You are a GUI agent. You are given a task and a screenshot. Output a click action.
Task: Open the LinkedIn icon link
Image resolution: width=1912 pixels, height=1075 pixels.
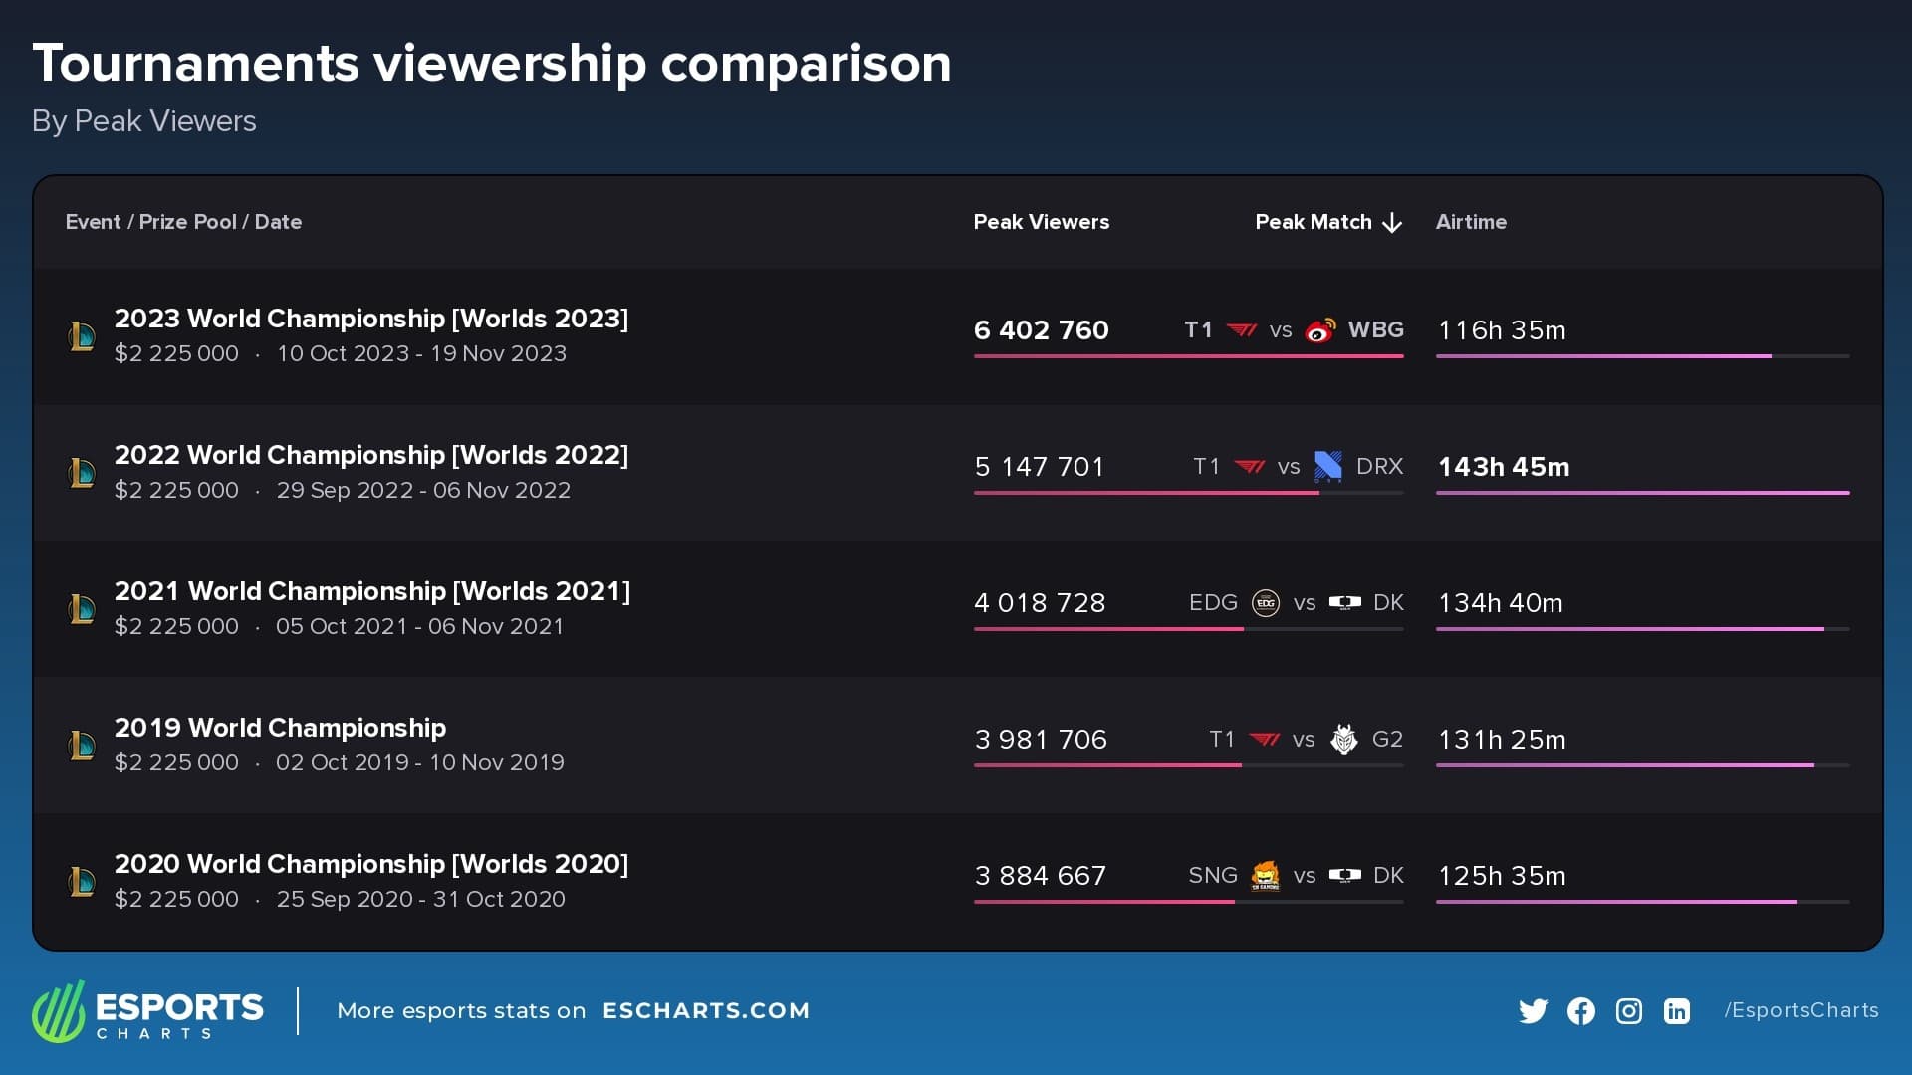click(x=1676, y=1011)
